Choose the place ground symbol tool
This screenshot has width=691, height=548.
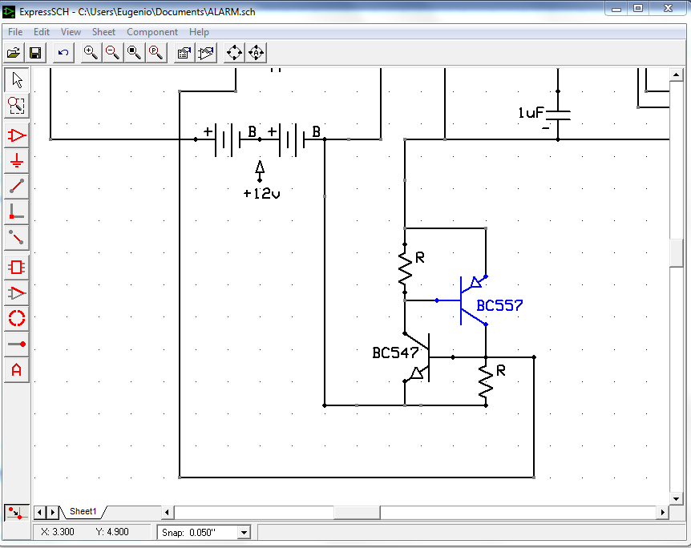point(17,161)
